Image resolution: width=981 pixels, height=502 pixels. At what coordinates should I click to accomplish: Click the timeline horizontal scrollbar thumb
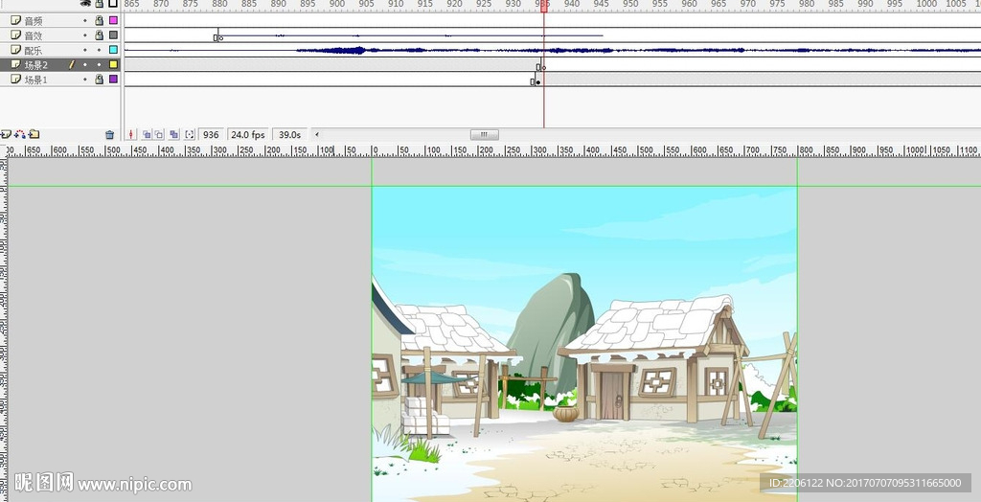[484, 134]
